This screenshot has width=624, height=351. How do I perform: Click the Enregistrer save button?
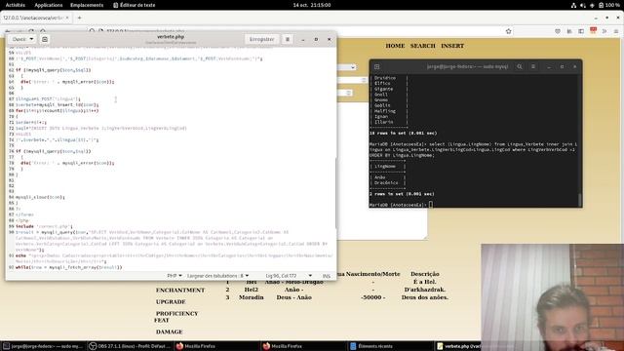[261, 39]
